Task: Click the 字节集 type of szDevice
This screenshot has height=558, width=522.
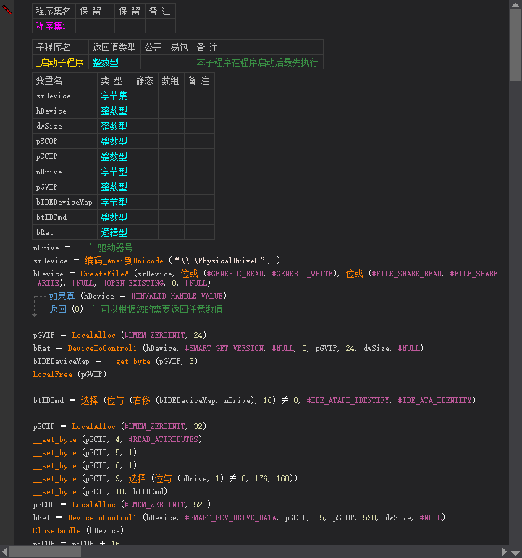Action: point(114,96)
